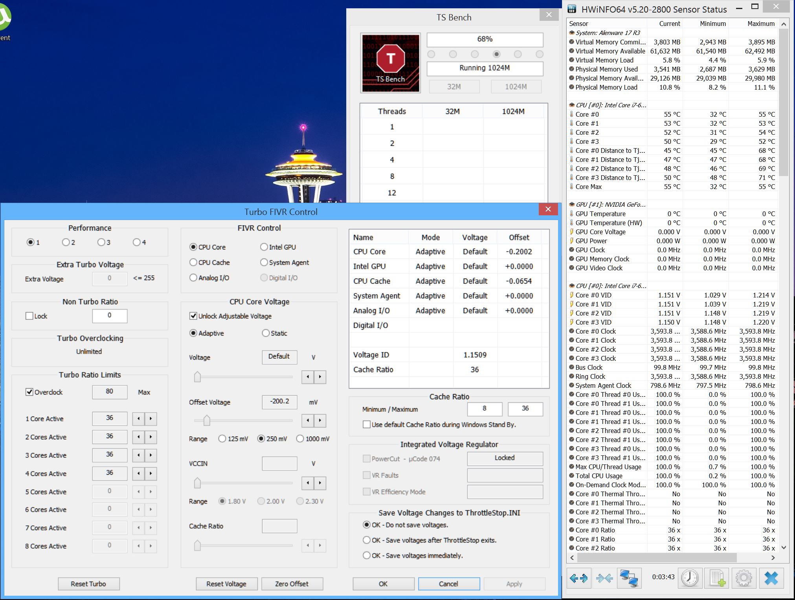Click HWiNFO vertical scrollbar down arrow

click(784, 547)
